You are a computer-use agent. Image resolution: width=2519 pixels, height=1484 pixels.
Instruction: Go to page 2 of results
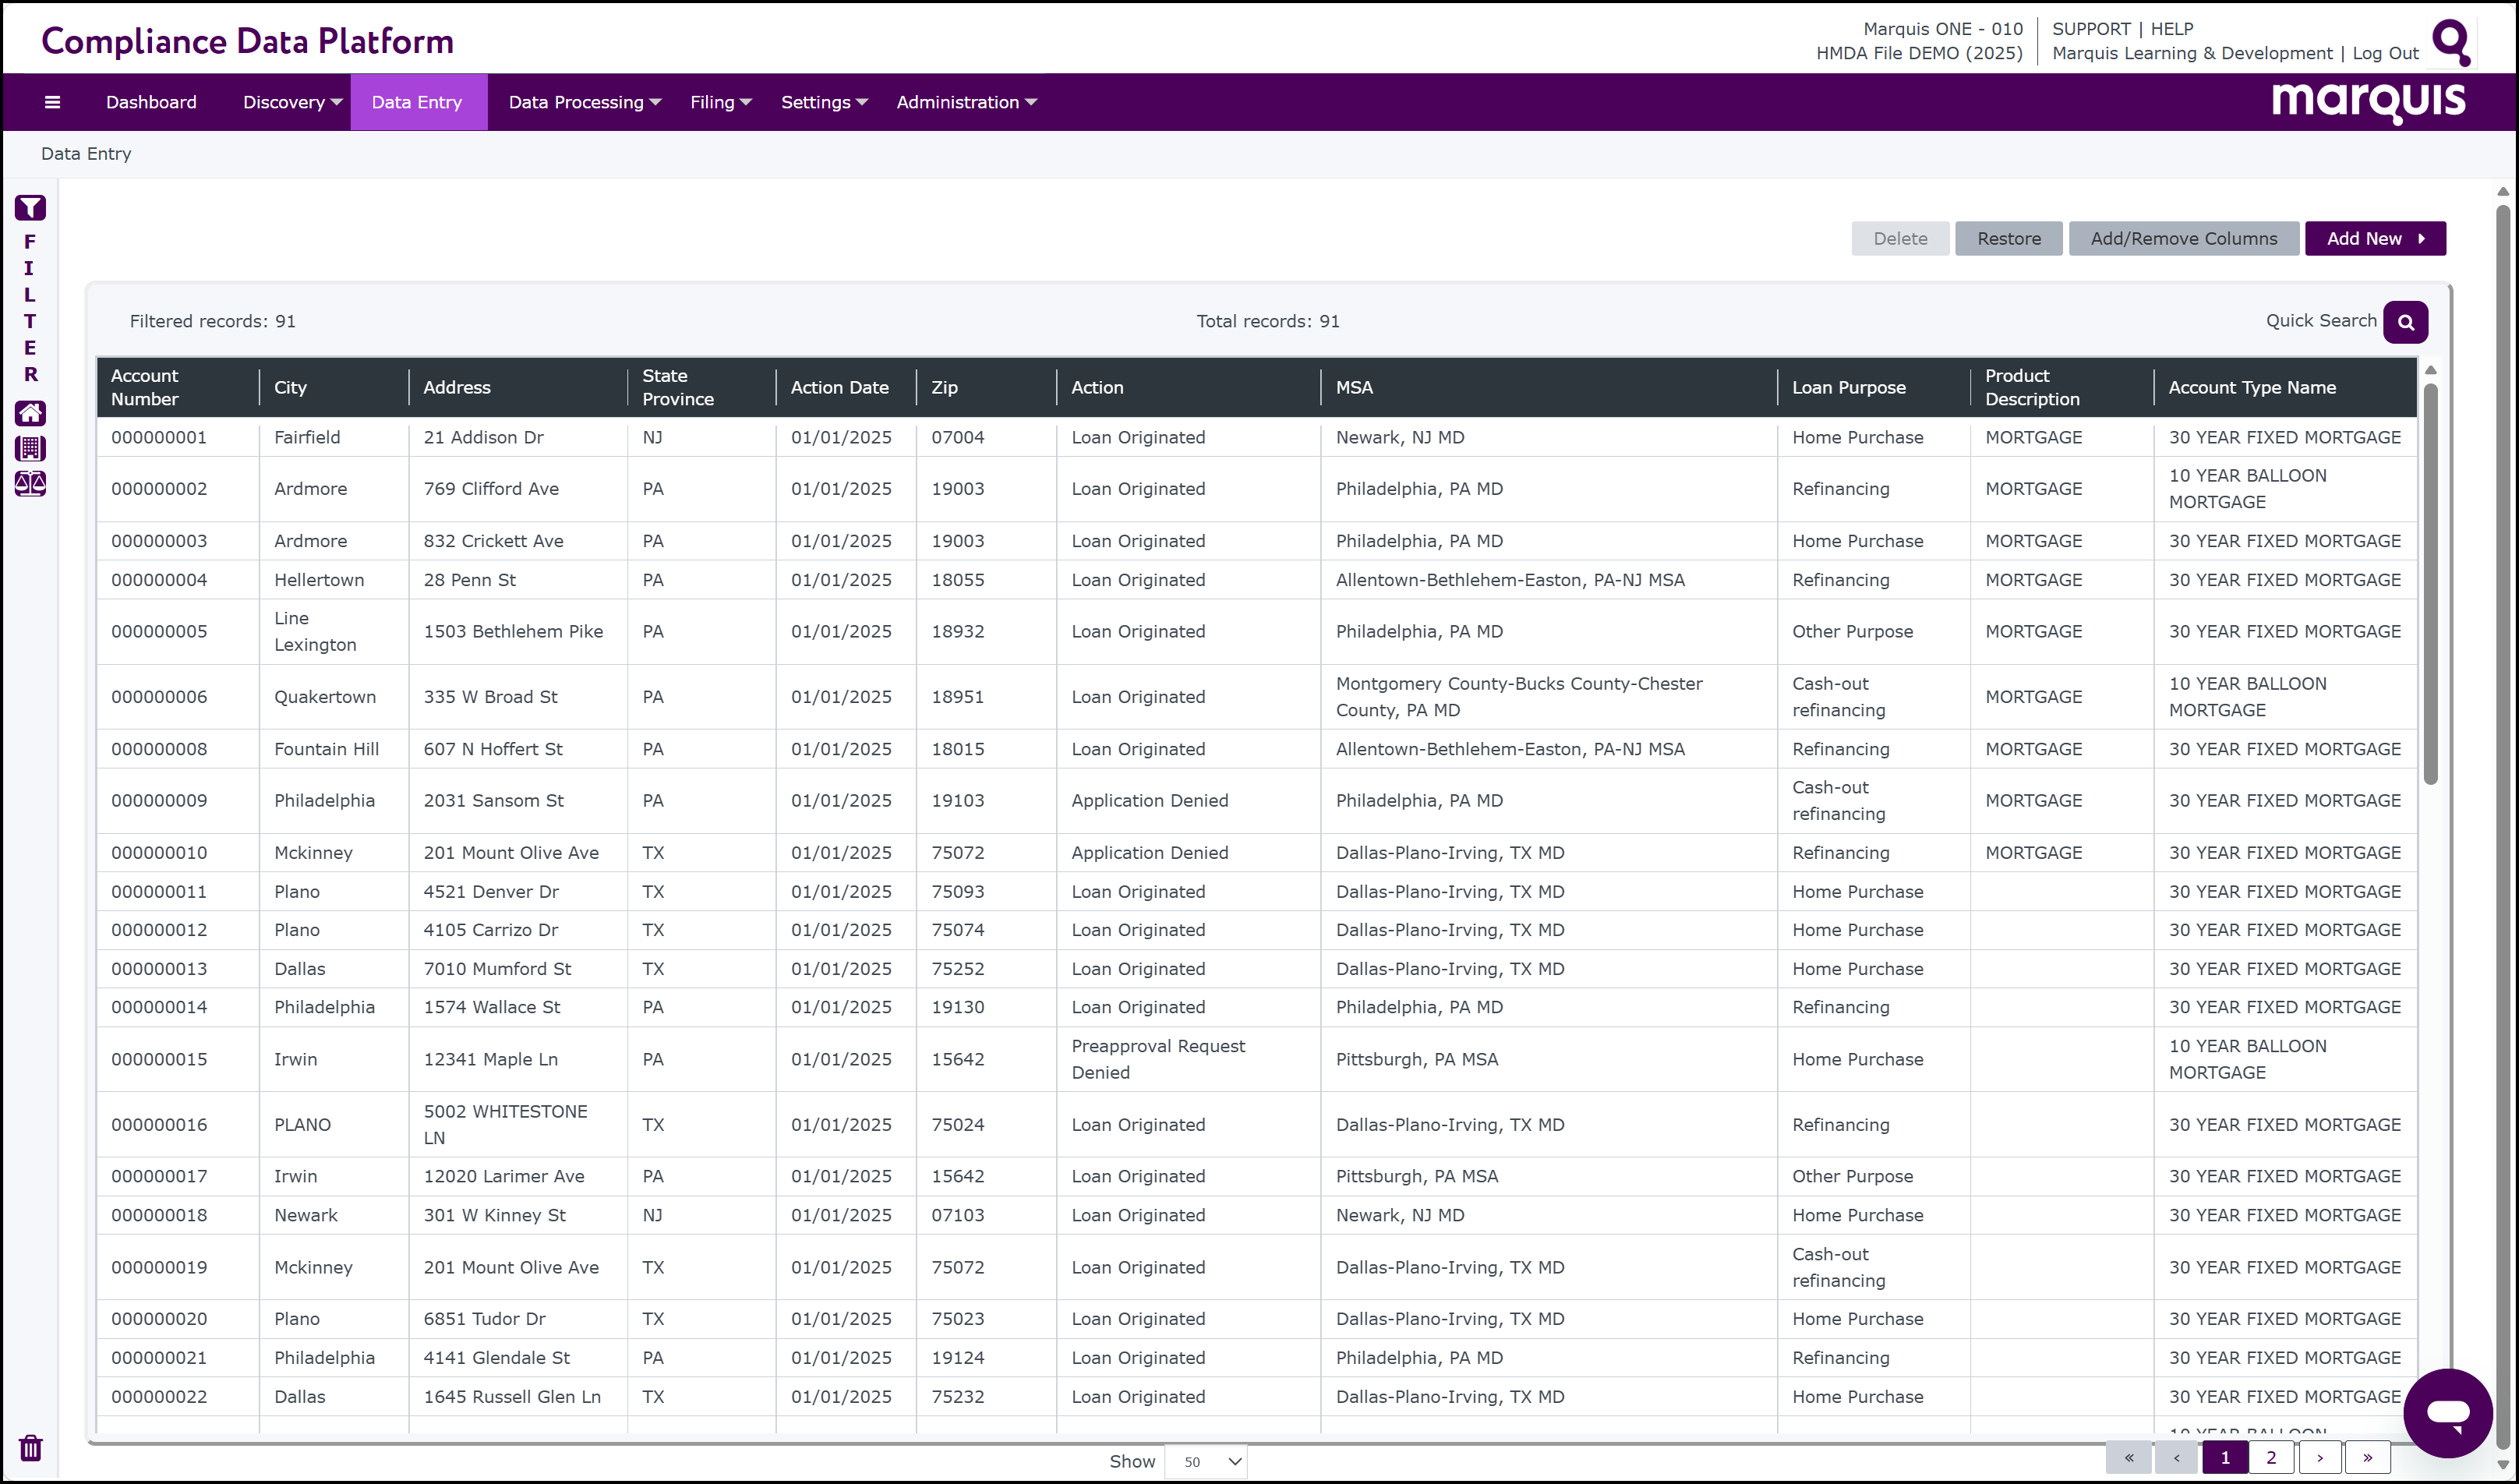tap(2270, 1457)
